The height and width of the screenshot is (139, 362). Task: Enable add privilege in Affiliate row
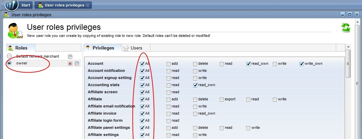169,99
